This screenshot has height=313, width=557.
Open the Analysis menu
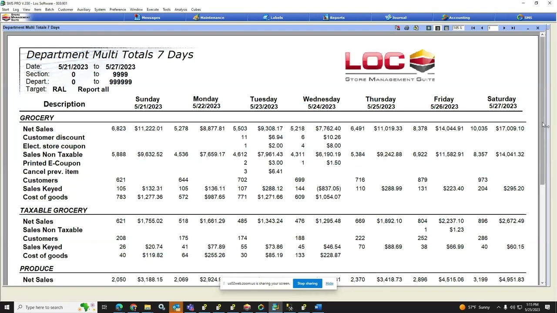181,10
